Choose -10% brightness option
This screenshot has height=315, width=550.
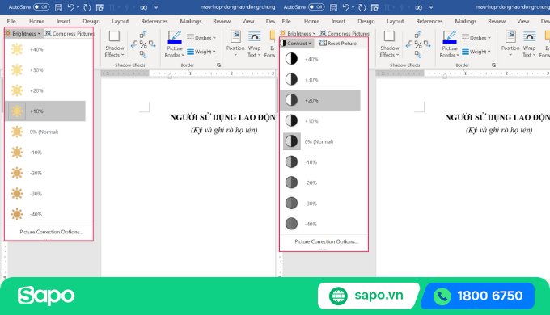(x=45, y=153)
